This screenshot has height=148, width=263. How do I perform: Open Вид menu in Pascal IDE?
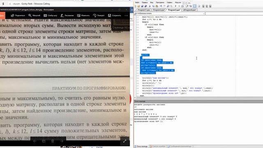152,2
